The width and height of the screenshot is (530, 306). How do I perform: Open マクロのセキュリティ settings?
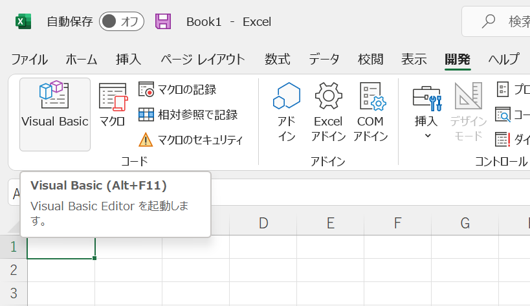point(191,139)
